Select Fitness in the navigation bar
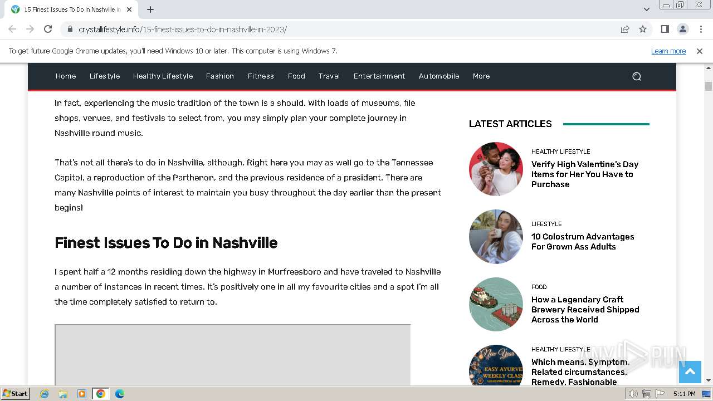 pos(261,76)
